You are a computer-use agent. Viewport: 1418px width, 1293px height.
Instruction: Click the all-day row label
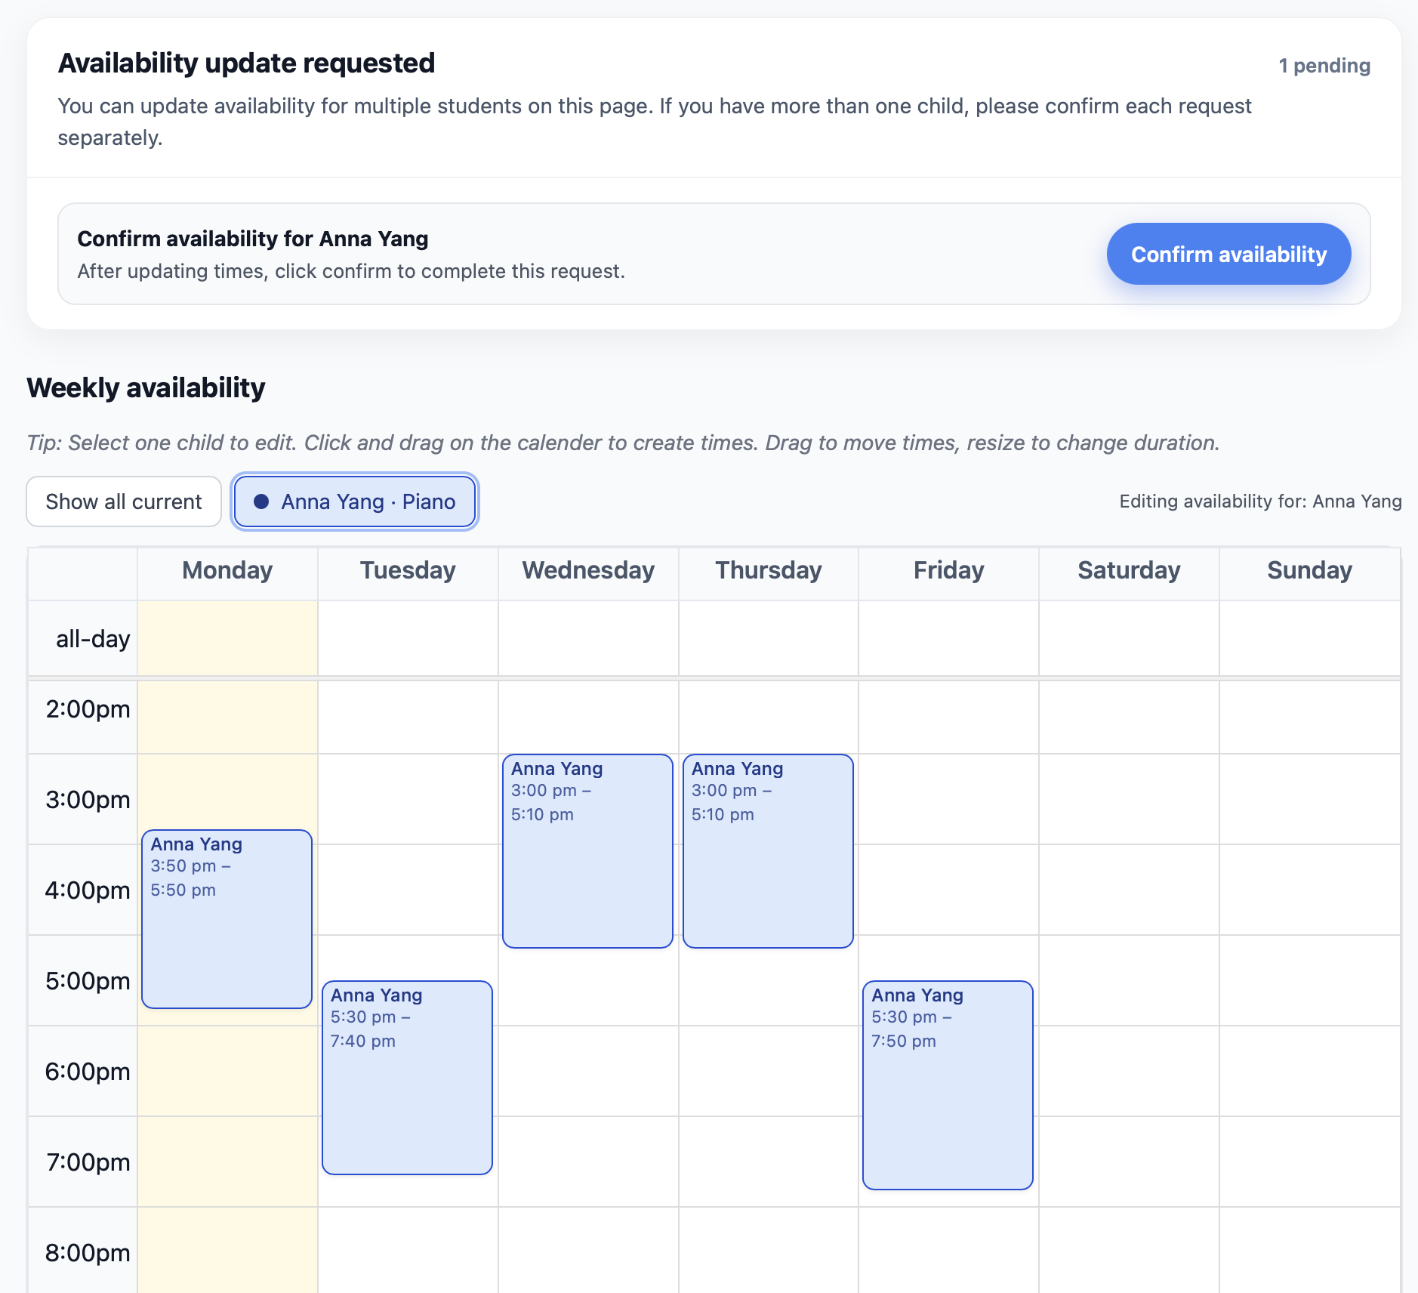click(92, 638)
